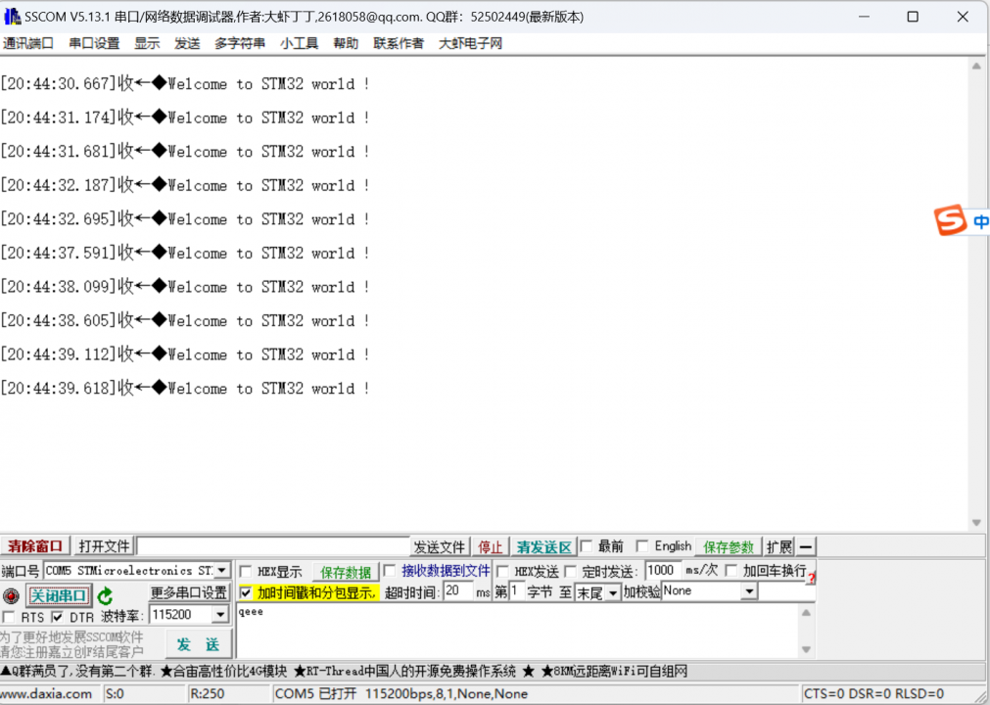The width and height of the screenshot is (990, 705).
Task: Enable 定时发送 timed sending
Action: pos(569,569)
